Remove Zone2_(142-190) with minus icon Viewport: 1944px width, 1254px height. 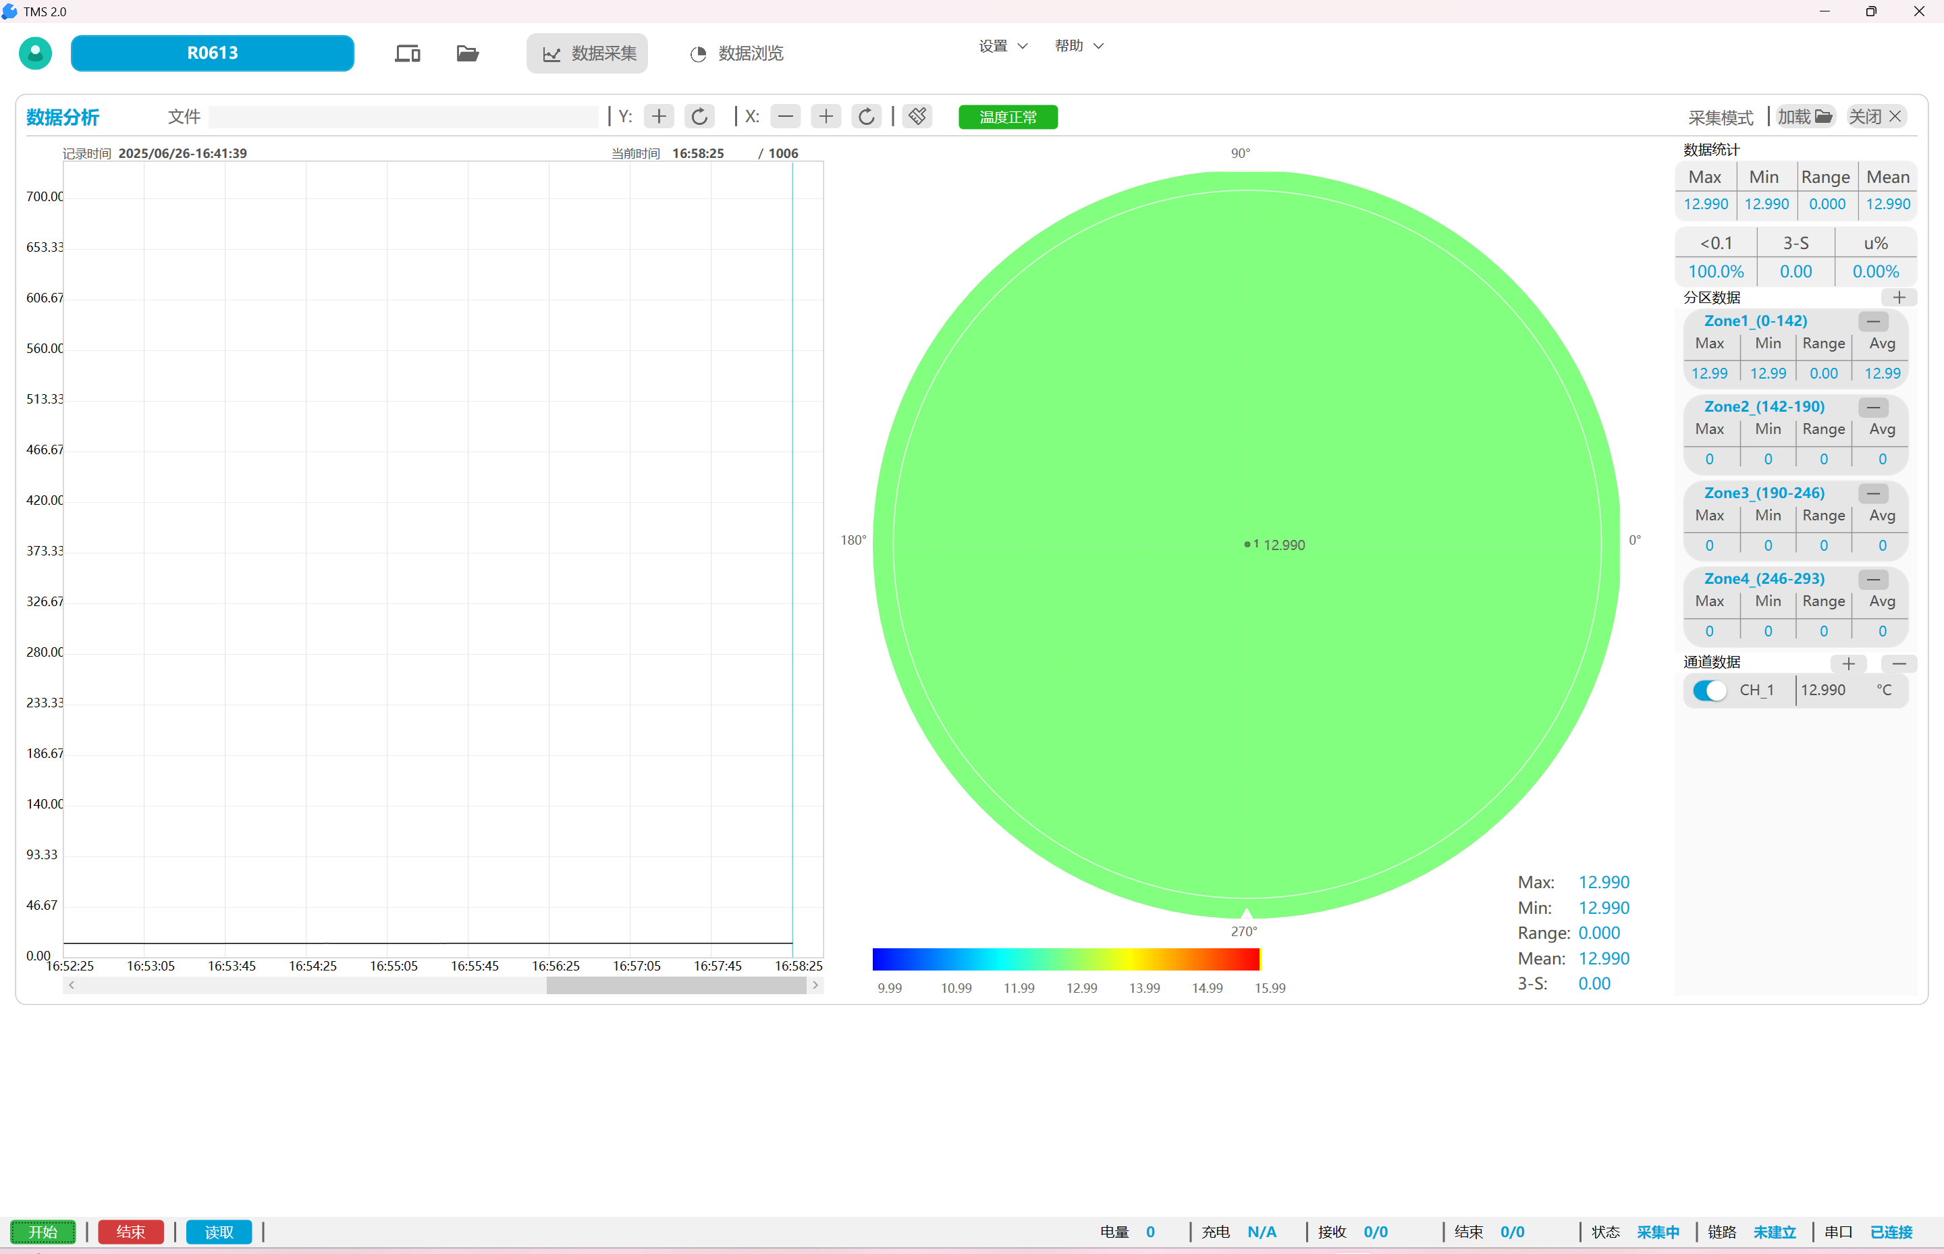tap(1873, 407)
